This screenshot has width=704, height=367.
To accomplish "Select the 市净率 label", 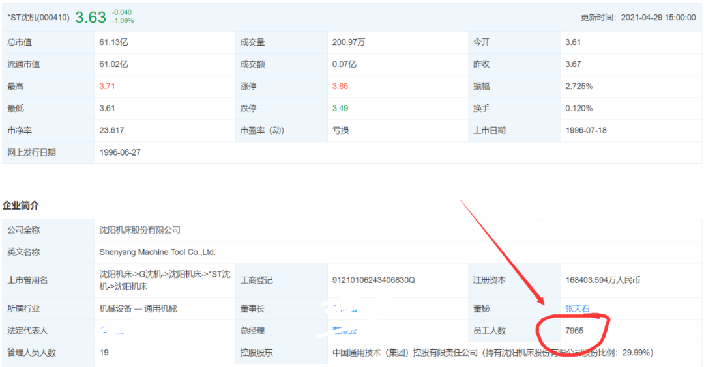I will click(20, 130).
